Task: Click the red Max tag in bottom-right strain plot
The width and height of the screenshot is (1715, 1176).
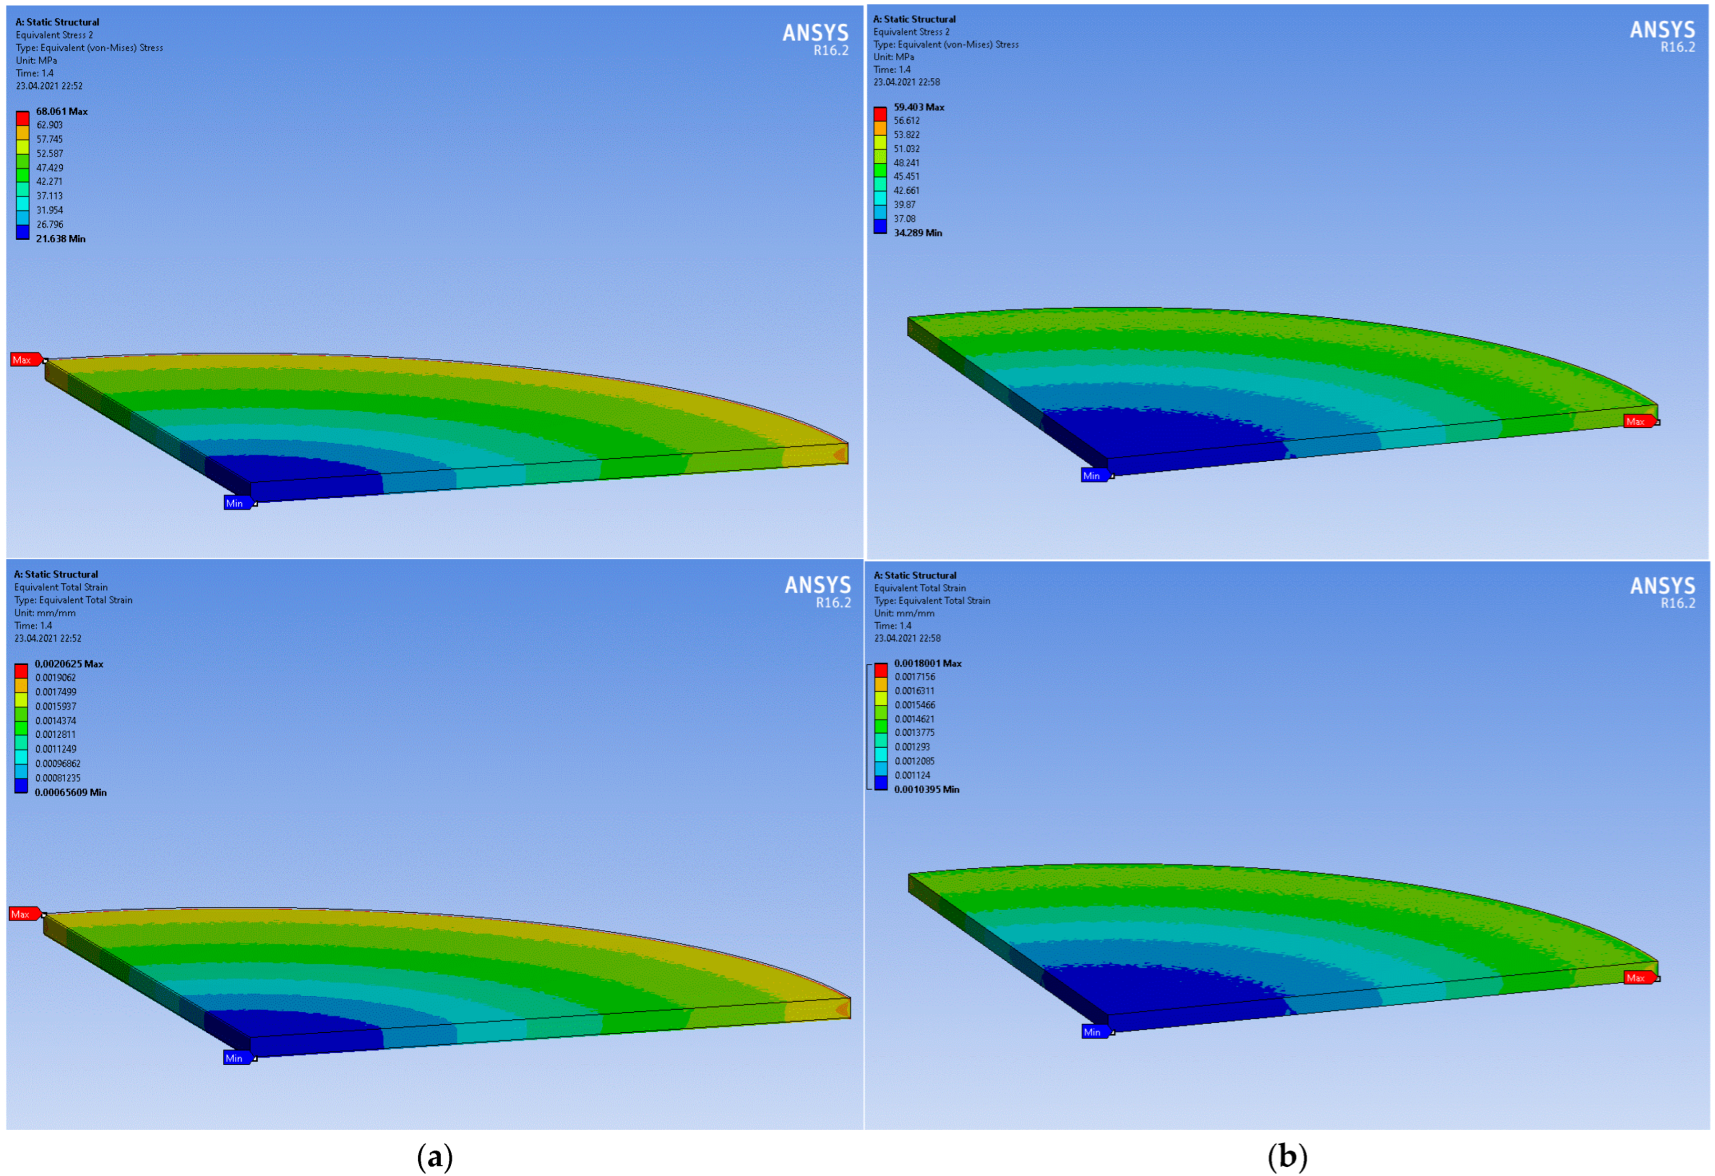Action: point(1639,977)
